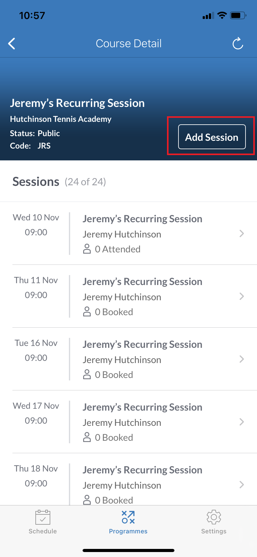
Task: Open Wed 17 Nov session chevron
Action: click(242, 422)
